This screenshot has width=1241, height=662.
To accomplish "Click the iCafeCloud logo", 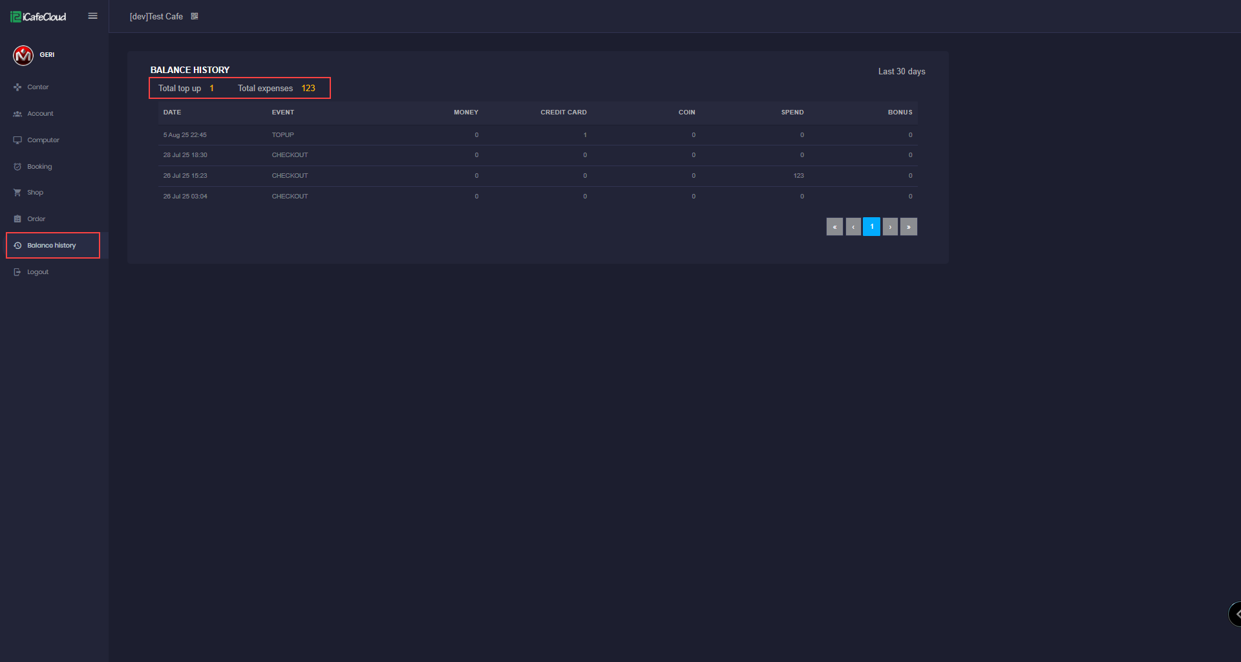I will coord(38,17).
